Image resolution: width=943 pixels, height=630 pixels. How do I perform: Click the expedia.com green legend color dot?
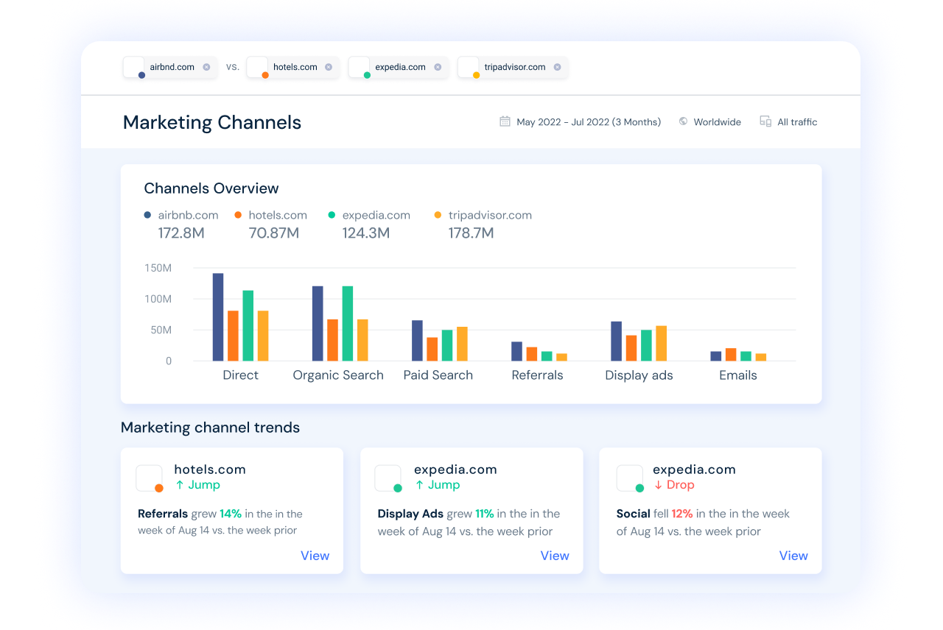tap(332, 216)
